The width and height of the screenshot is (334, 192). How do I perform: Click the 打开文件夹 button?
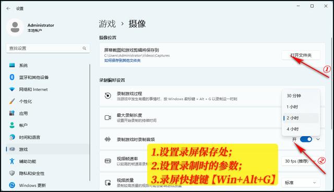tap(301, 55)
